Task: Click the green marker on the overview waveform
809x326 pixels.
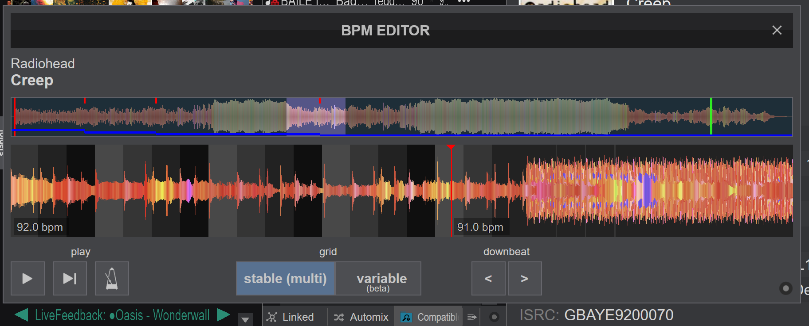Action: point(711,116)
